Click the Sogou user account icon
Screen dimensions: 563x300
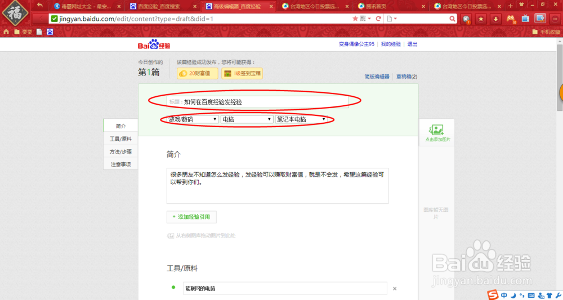click(540, 295)
